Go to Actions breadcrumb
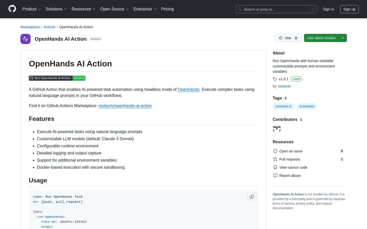Image resolution: width=367 pixels, height=229 pixels. click(49, 27)
